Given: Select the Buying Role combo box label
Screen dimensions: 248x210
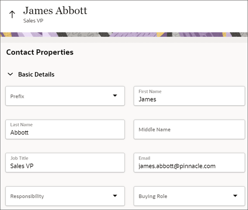Looking at the screenshot, I should click(x=153, y=196).
